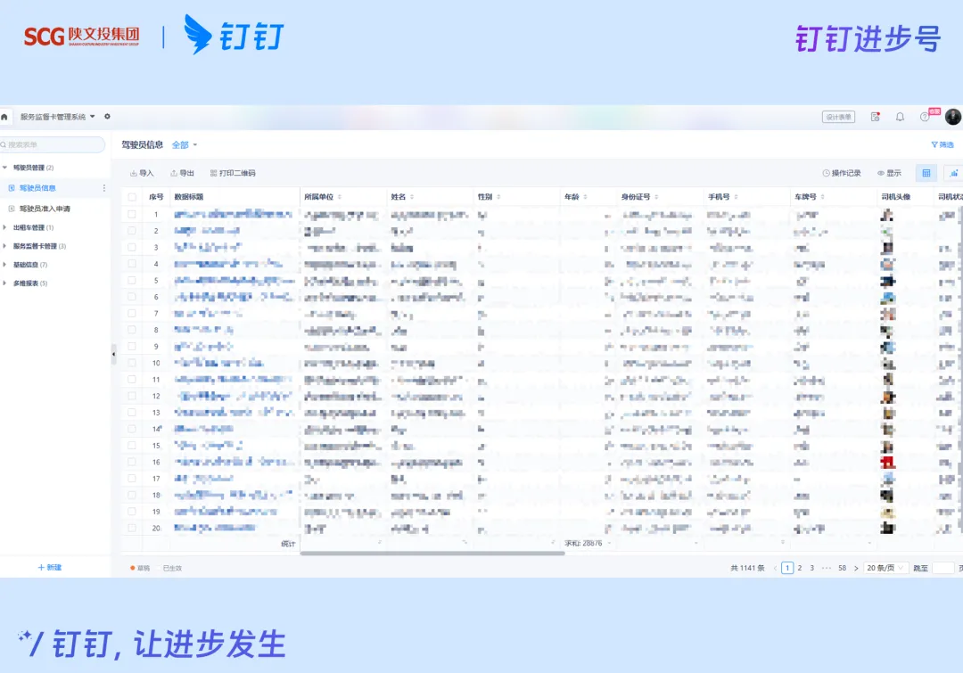963x673 pixels.
Task: Click the horizontal table scrollbar
Action: click(x=432, y=554)
